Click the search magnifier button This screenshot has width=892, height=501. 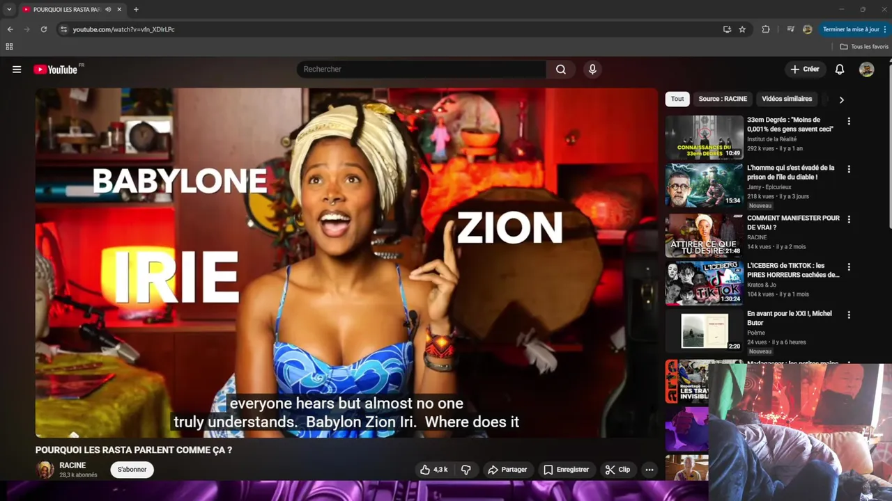click(560, 70)
